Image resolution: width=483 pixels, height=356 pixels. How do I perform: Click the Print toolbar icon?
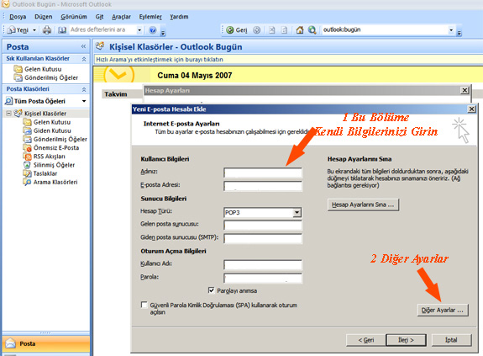pyautogui.click(x=47, y=30)
